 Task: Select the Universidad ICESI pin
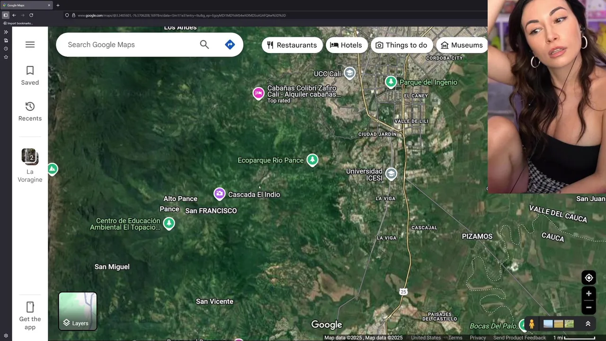point(391,174)
